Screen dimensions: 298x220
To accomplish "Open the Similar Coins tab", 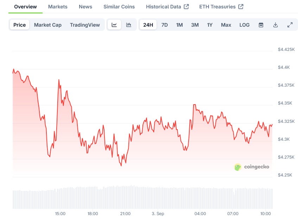I will (119, 7).
